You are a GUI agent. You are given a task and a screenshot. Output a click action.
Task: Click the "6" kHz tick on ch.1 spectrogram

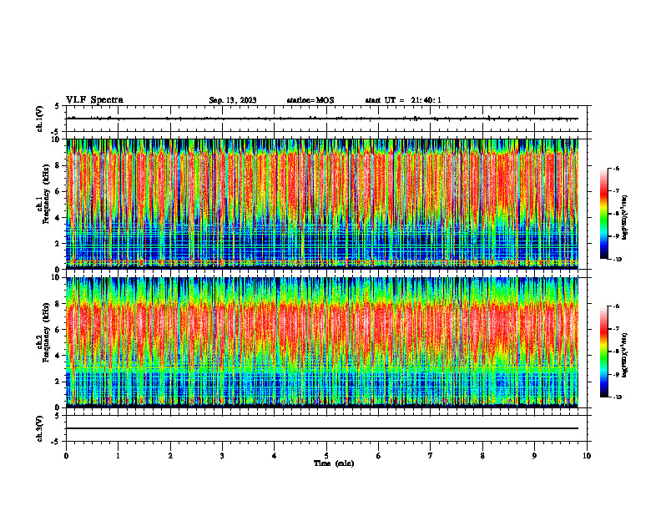58,192
